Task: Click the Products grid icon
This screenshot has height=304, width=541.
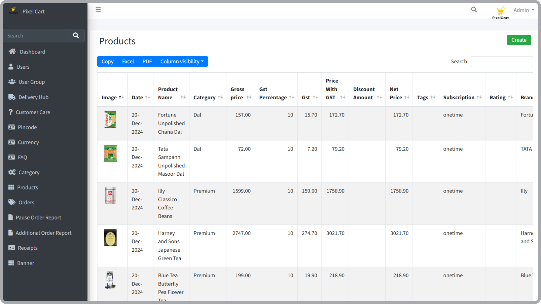Action: pyautogui.click(x=11, y=187)
